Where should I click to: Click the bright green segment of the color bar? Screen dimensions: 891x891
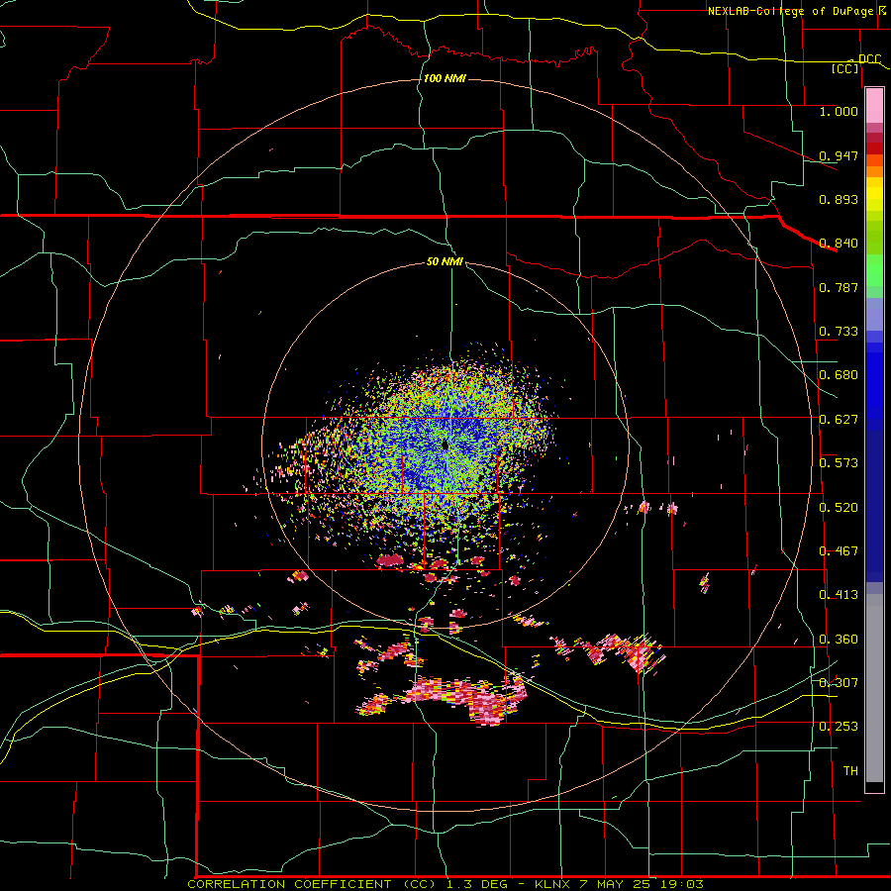[x=874, y=270]
